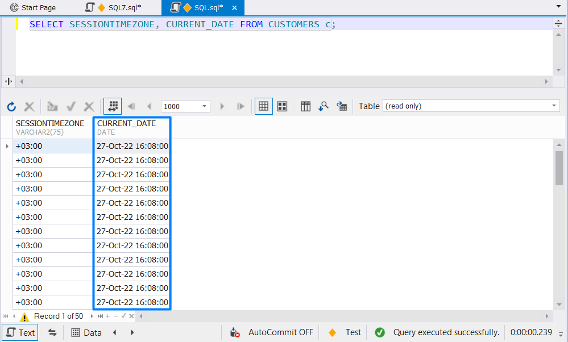Viewport: 568px width, 342px height.
Task: Open the tab list dropdown arrow at top right
Action: [x=558, y=6]
